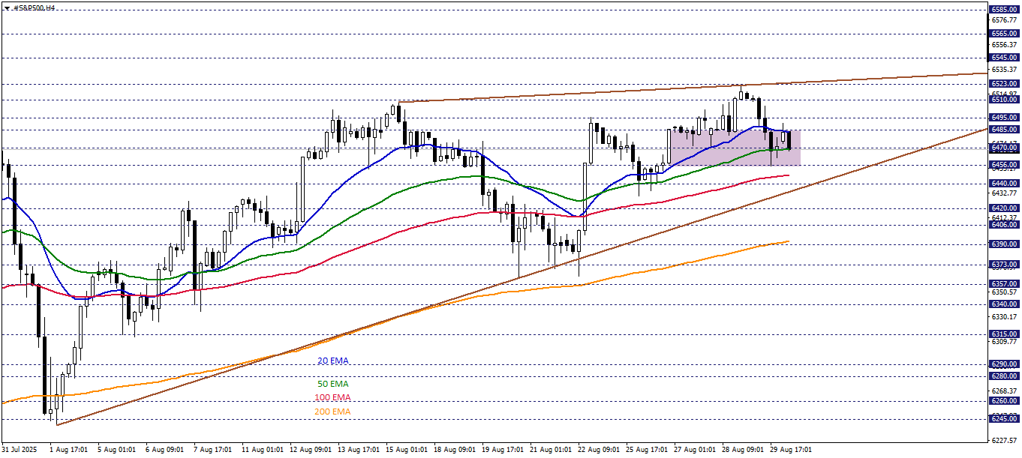Click the 28 Aug 09:01 time label
Screen dimensions: 1022x458
click(x=742, y=450)
